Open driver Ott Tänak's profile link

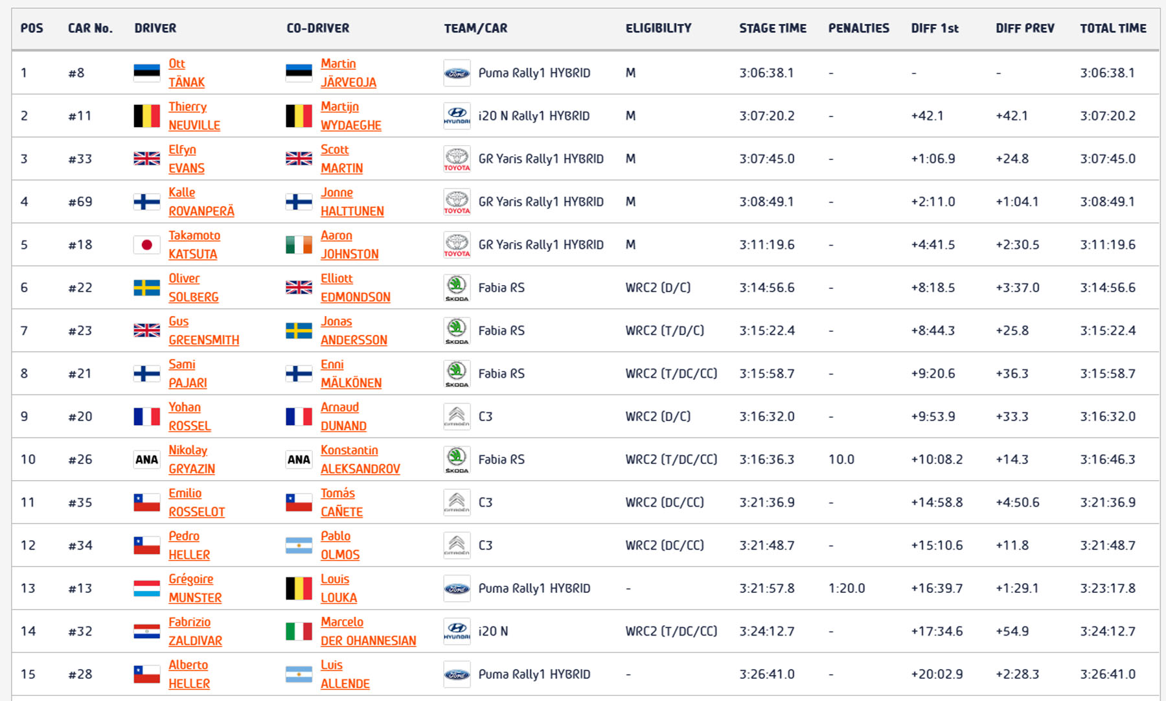click(x=187, y=73)
